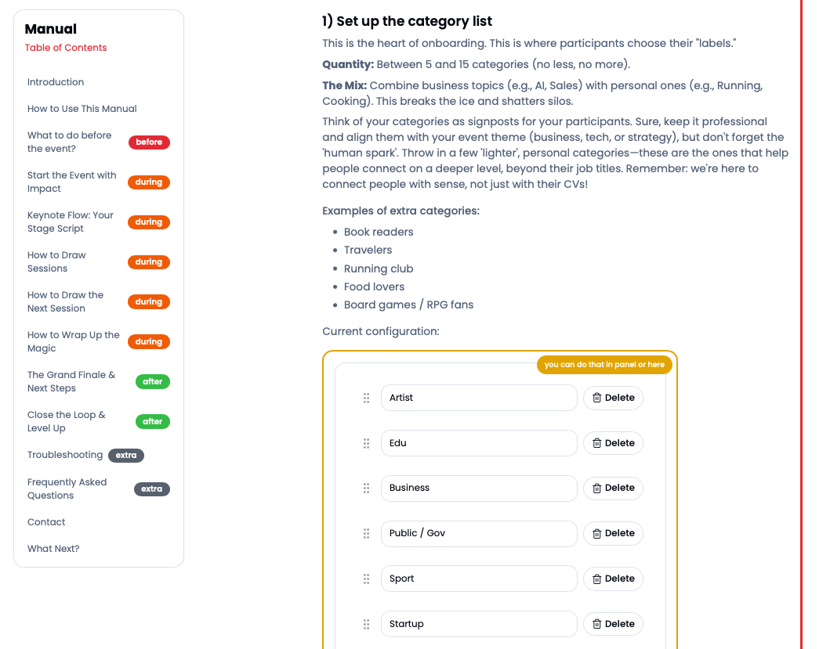Click the drag handle beside Edu category
The width and height of the screenshot is (830, 649).
coord(366,443)
